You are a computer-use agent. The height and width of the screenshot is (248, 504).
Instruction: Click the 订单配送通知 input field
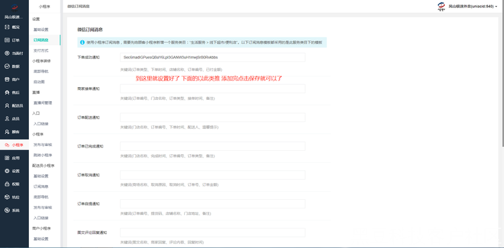212,117
